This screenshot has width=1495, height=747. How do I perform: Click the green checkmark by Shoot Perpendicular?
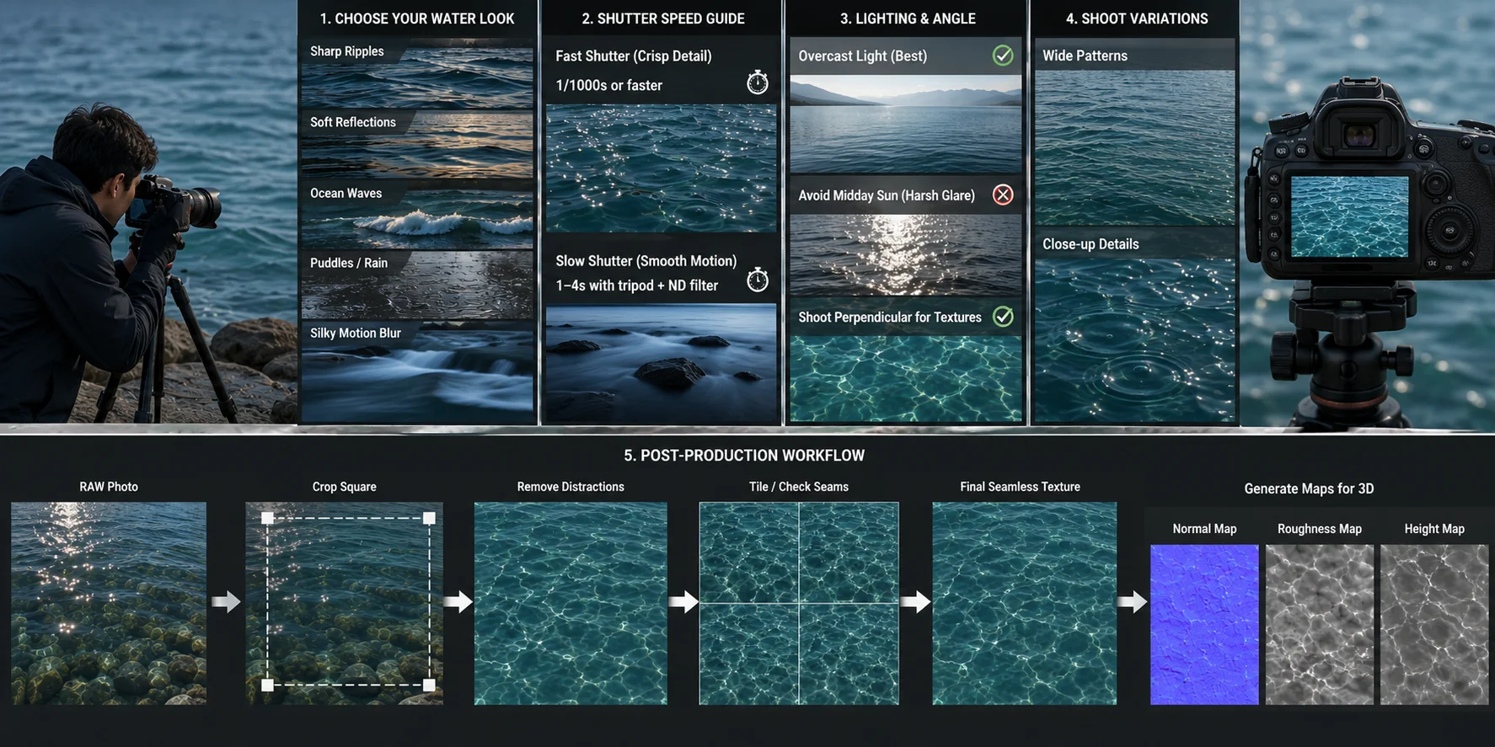point(1003,317)
